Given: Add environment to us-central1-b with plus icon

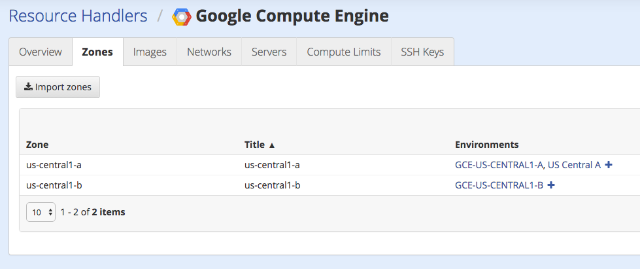Looking at the screenshot, I should (x=551, y=185).
